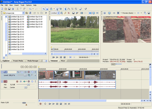Select the Normal Edit tool
Viewport: 152px width, 109px height.
coord(65,9)
